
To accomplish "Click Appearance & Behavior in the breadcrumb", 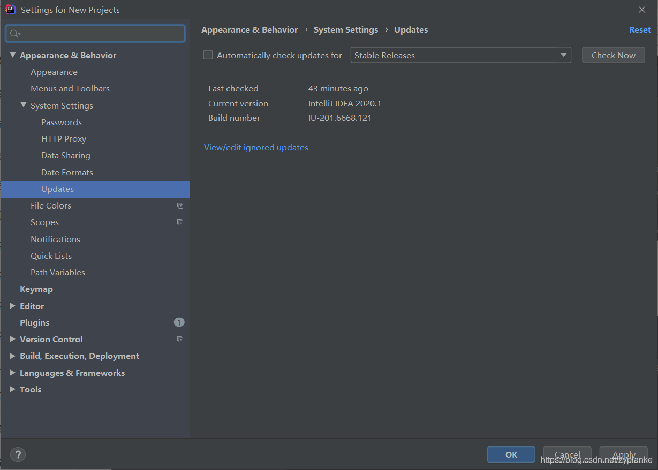I will coord(249,29).
